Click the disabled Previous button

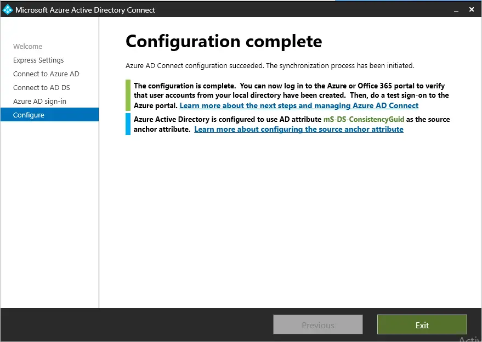(x=318, y=324)
